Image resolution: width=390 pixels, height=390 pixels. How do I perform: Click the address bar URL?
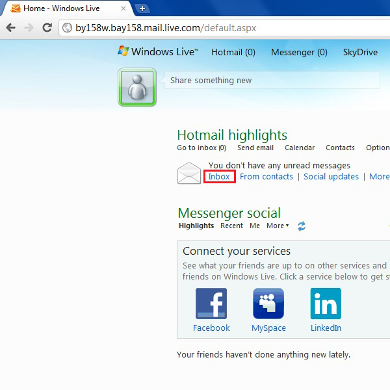tap(166, 28)
